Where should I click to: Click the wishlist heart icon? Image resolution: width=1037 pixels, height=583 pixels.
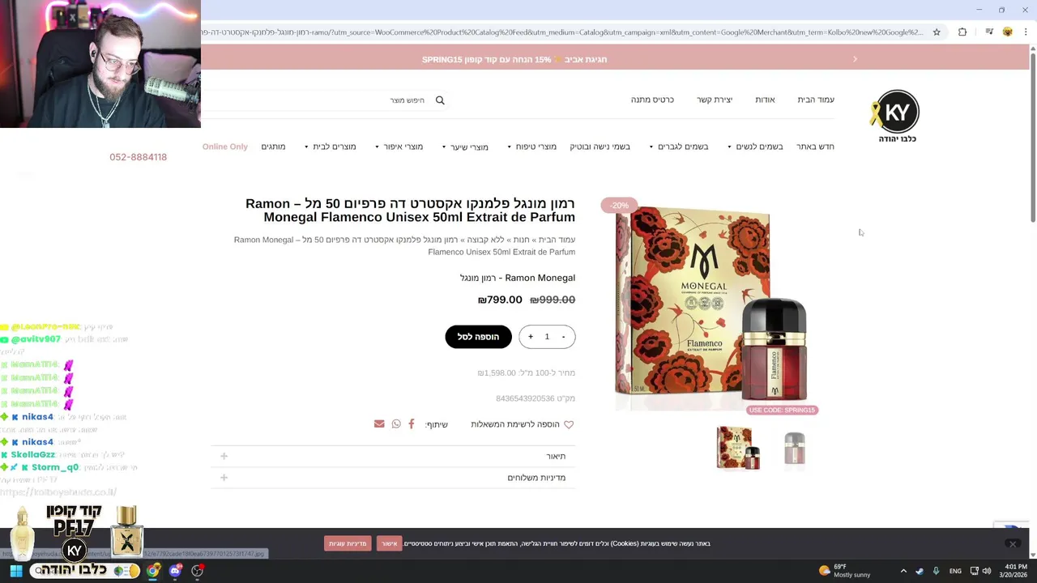569,424
